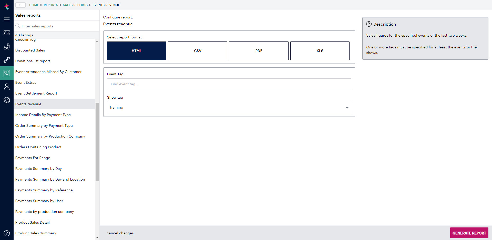Expand the Show tag selector showing 'training'

pyautogui.click(x=229, y=107)
